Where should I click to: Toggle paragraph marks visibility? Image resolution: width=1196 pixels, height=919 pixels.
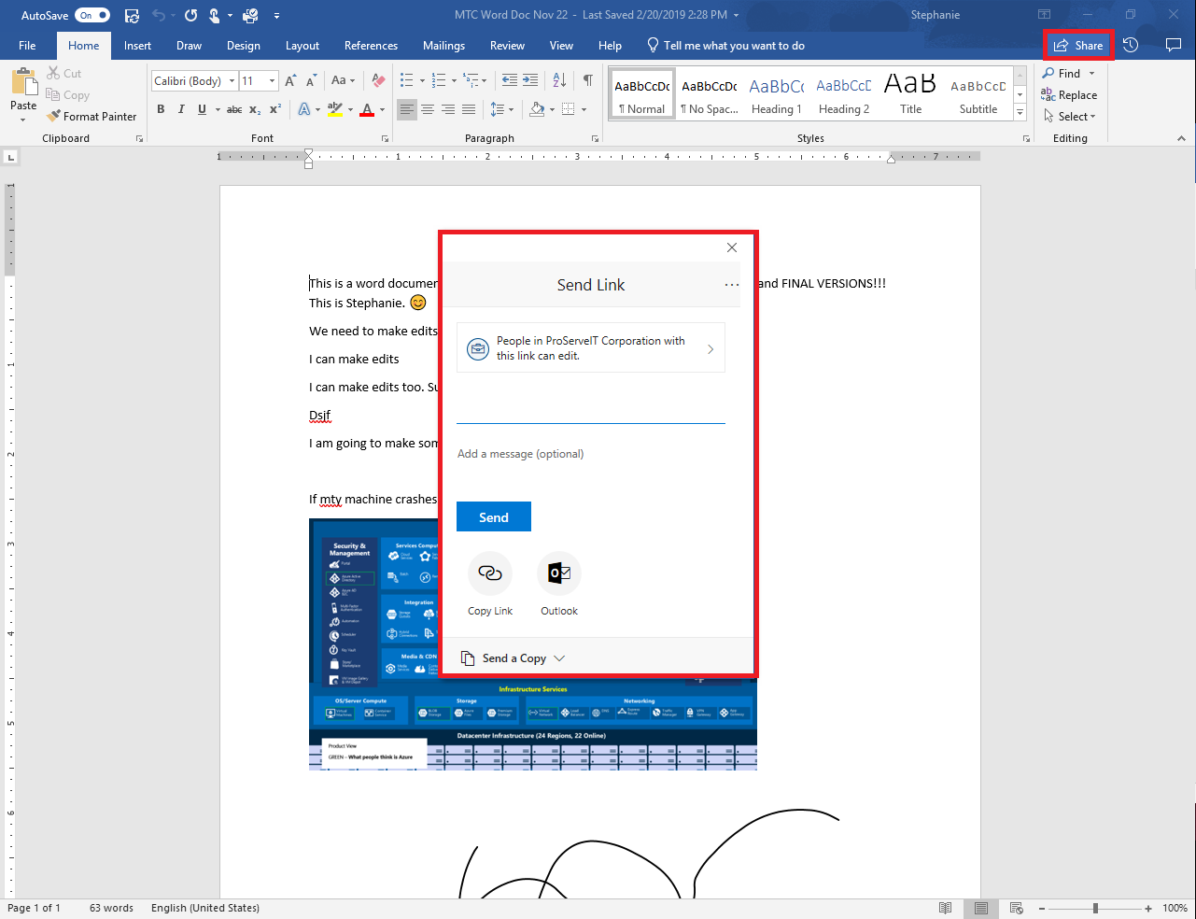587,80
